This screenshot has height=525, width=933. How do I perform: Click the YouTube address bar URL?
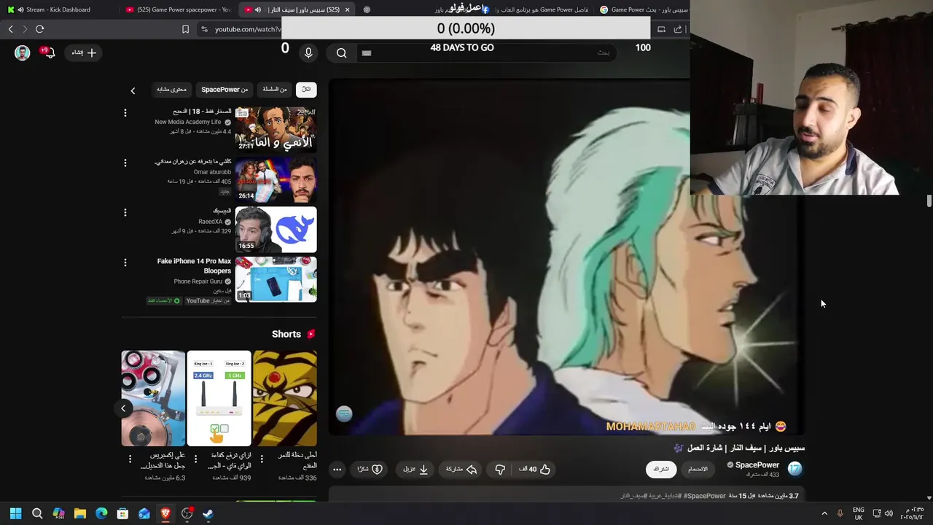(248, 29)
